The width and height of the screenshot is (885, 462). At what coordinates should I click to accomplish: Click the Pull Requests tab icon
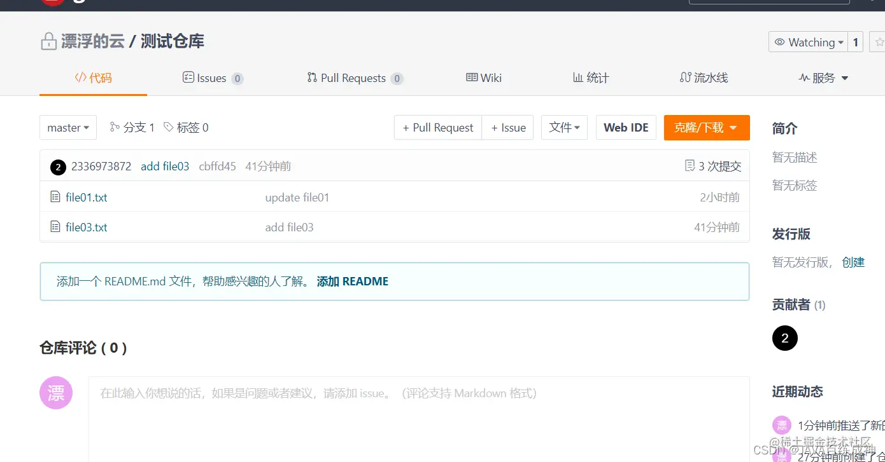(312, 78)
